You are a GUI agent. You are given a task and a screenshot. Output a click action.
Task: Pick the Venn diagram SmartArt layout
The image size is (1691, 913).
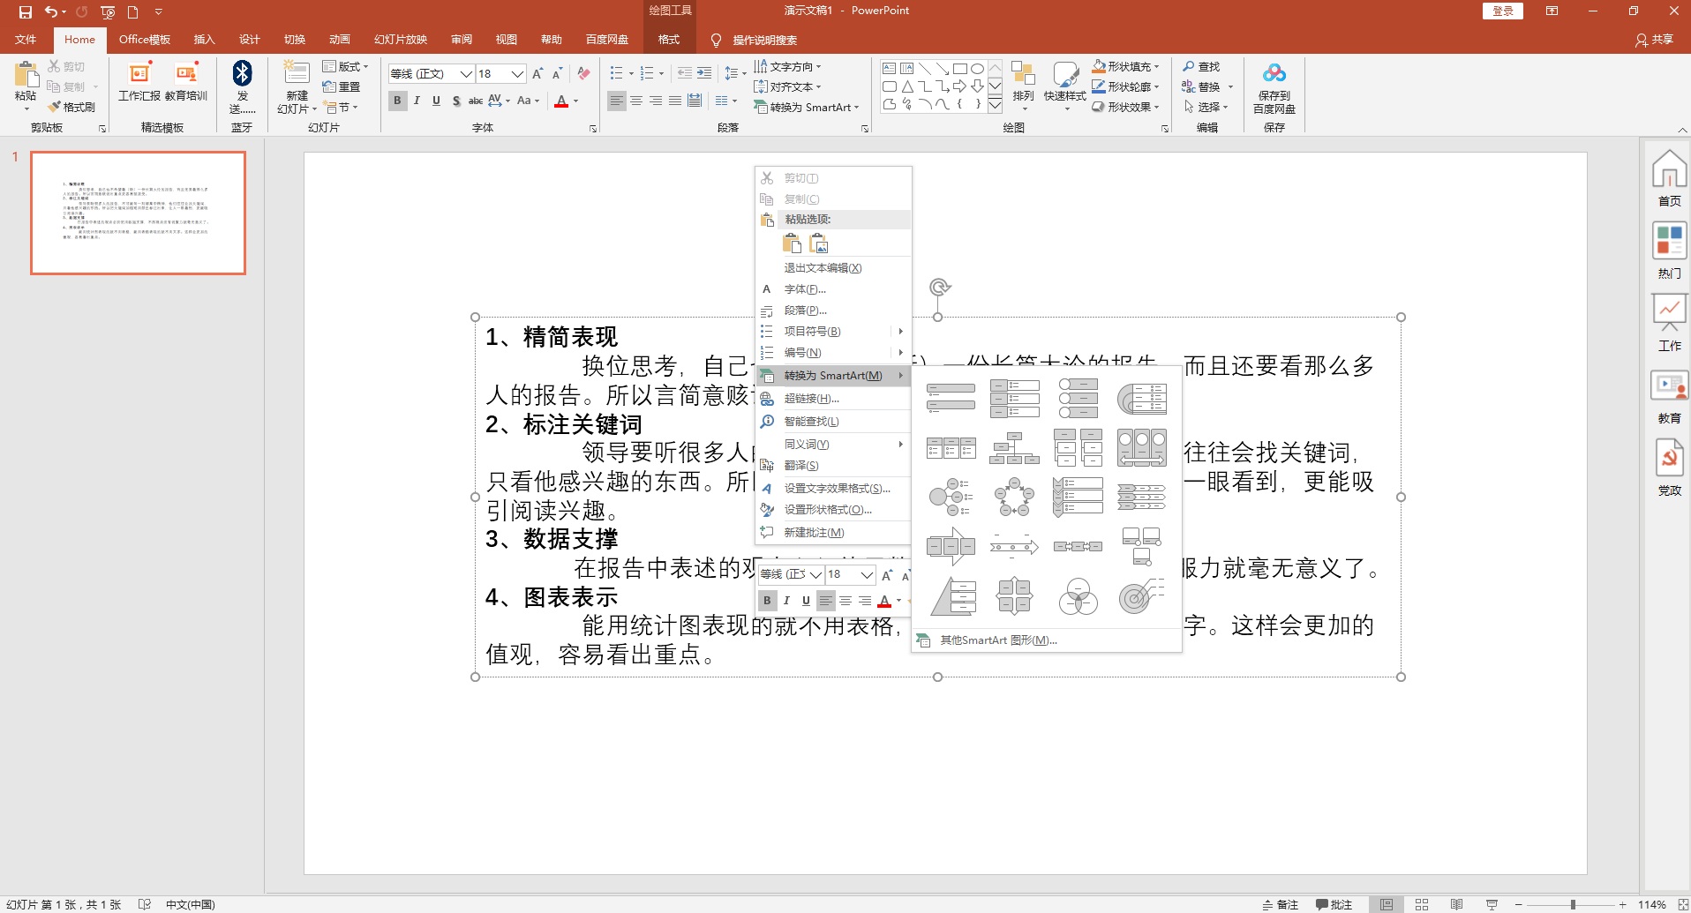click(x=1078, y=597)
